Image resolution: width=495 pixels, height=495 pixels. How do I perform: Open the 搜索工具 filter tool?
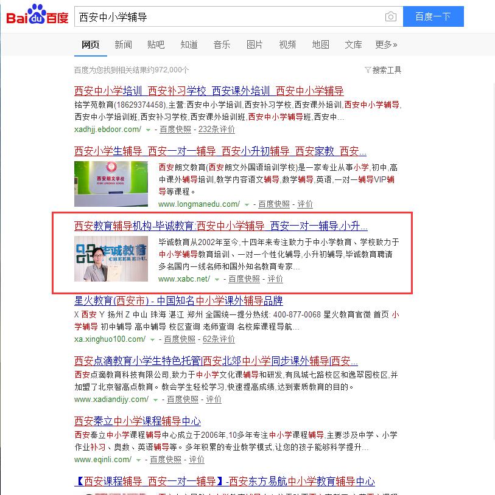pos(383,70)
